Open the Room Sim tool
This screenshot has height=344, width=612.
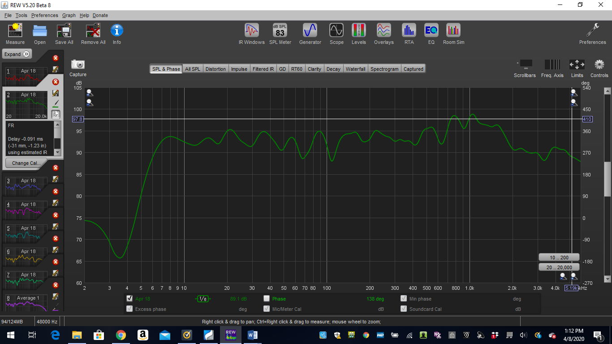(453, 34)
